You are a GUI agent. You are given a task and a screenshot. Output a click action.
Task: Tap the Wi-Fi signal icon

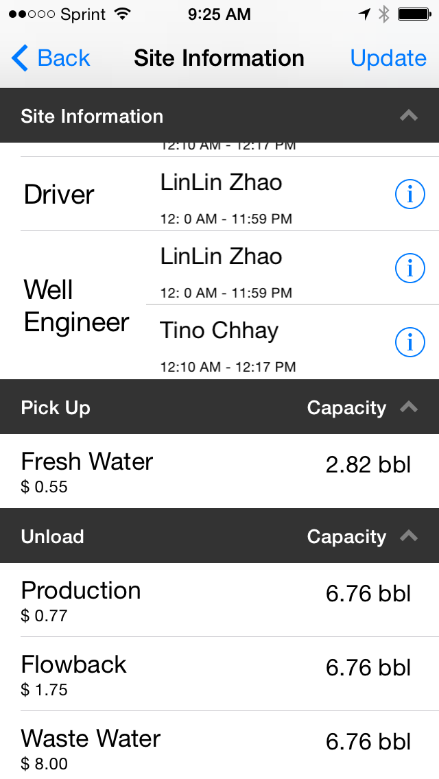123,14
